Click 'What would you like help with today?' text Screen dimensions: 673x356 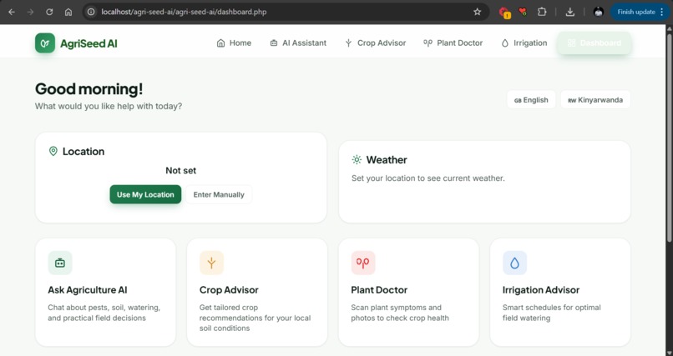pos(109,106)
